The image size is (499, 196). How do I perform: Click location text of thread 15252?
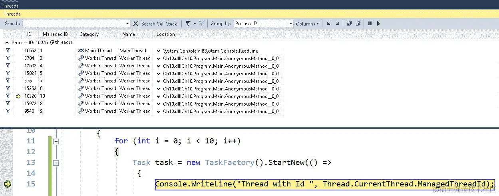[x=221, y=89]
